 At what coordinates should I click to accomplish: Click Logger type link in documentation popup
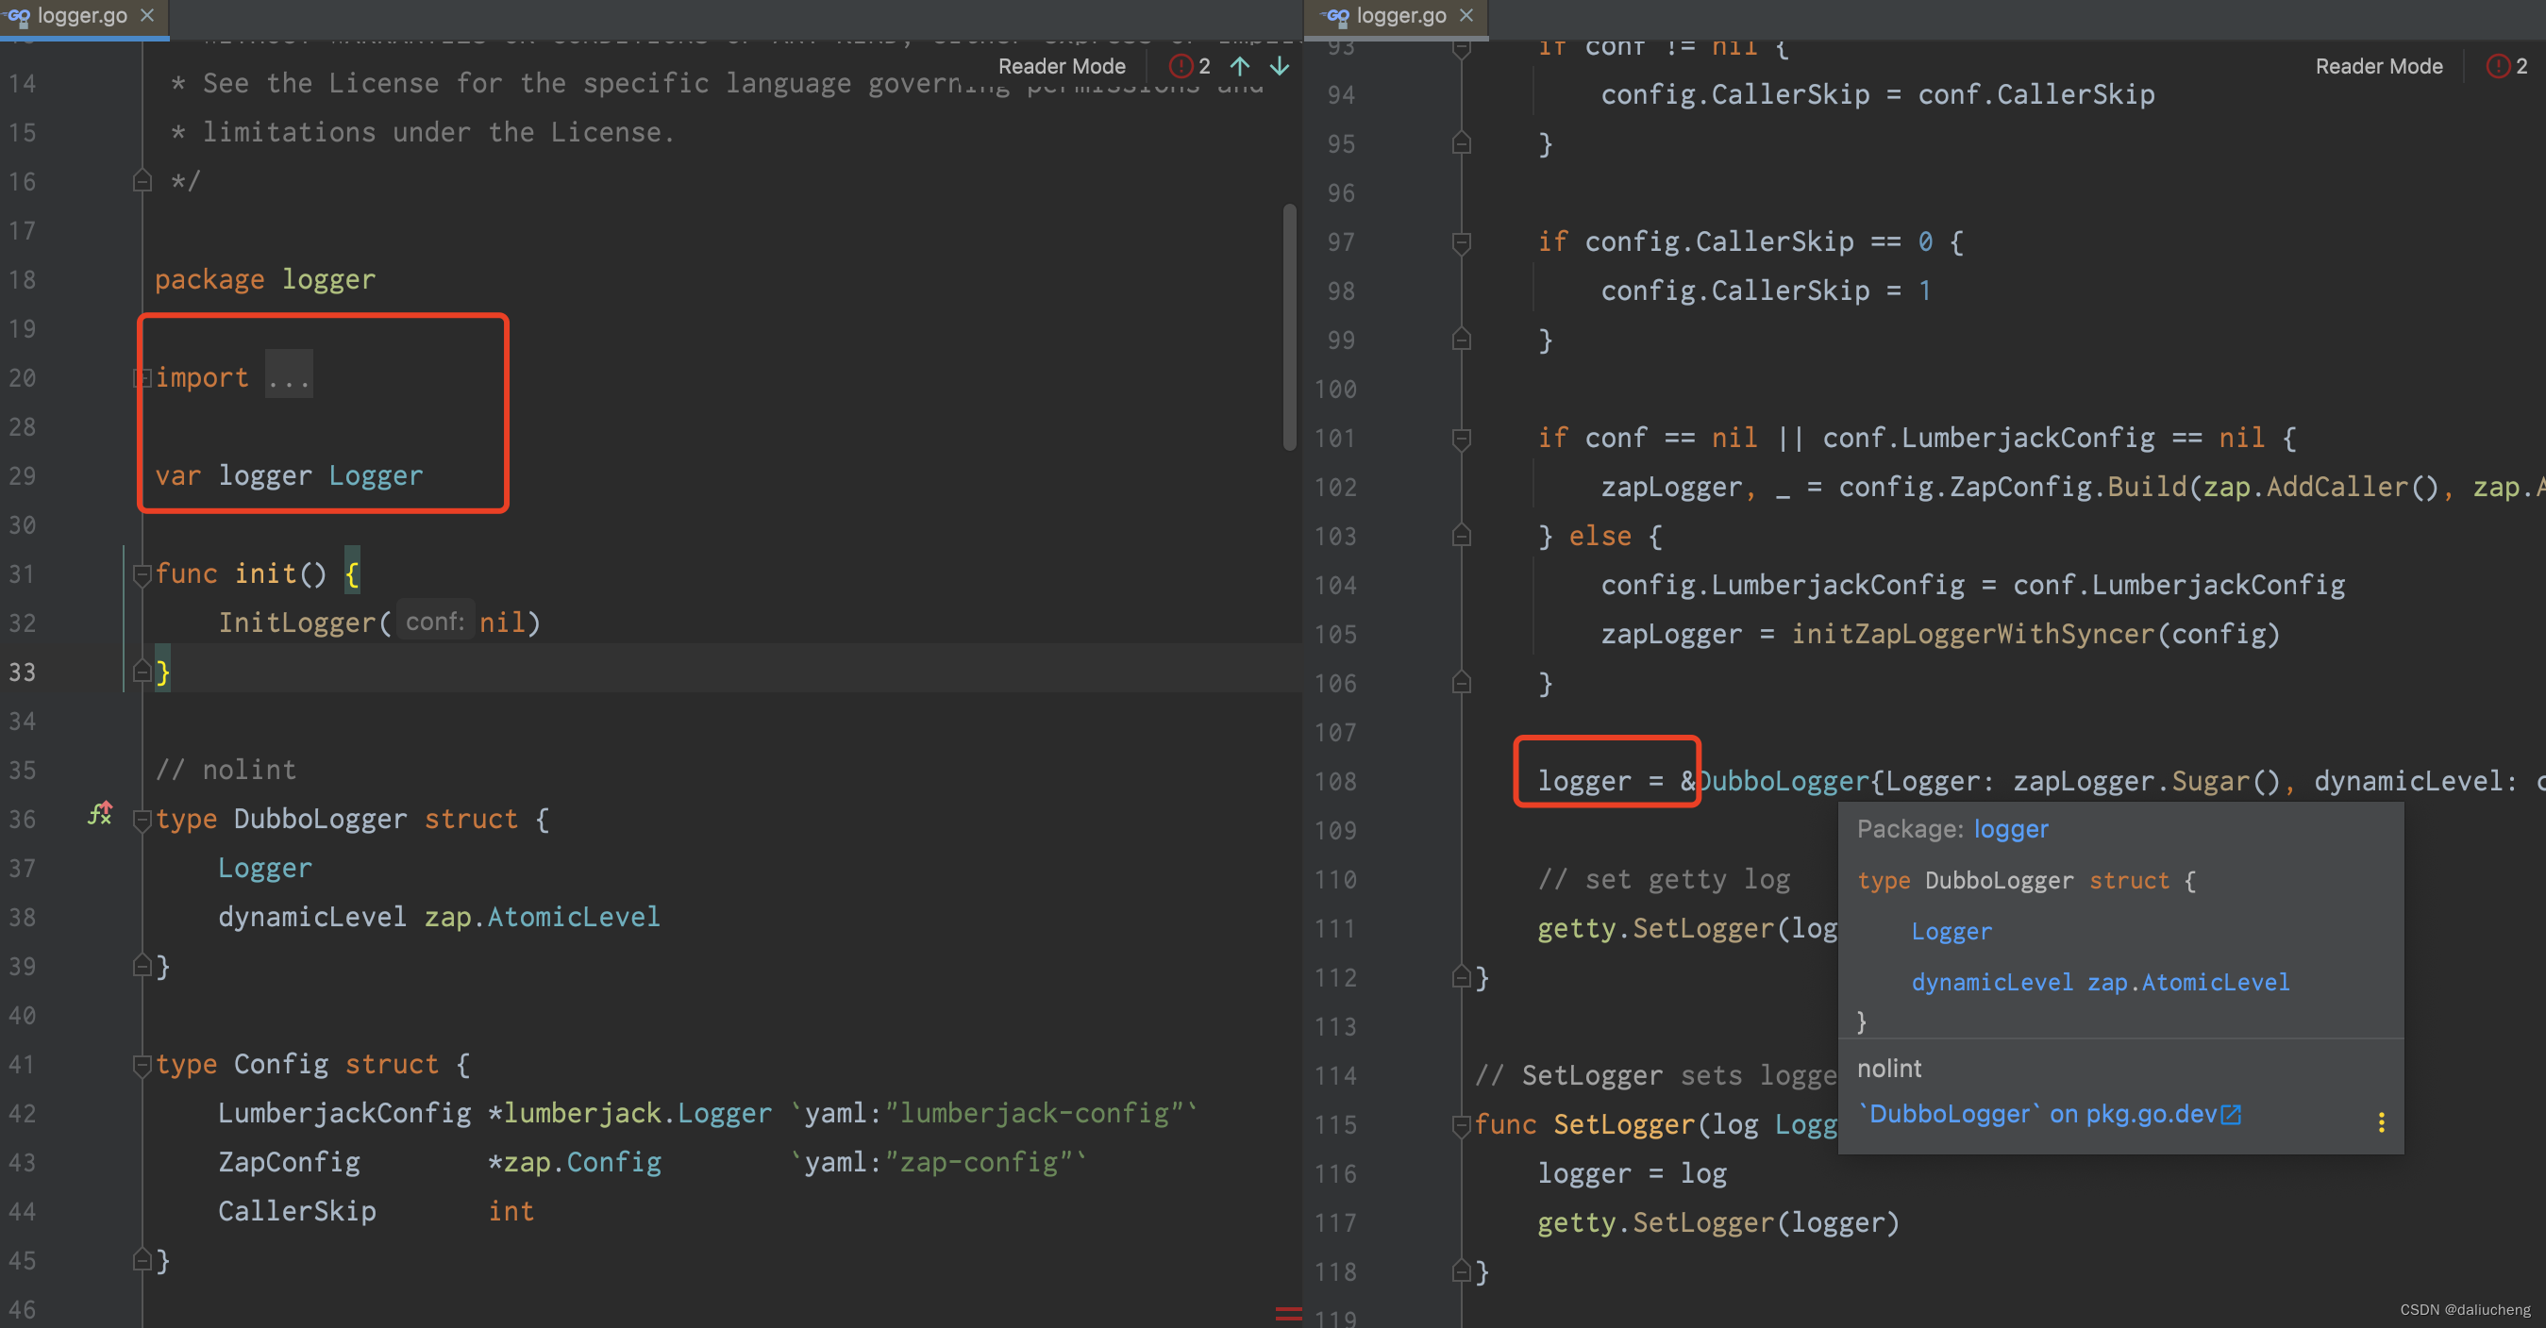click(x=1952, y=931)
